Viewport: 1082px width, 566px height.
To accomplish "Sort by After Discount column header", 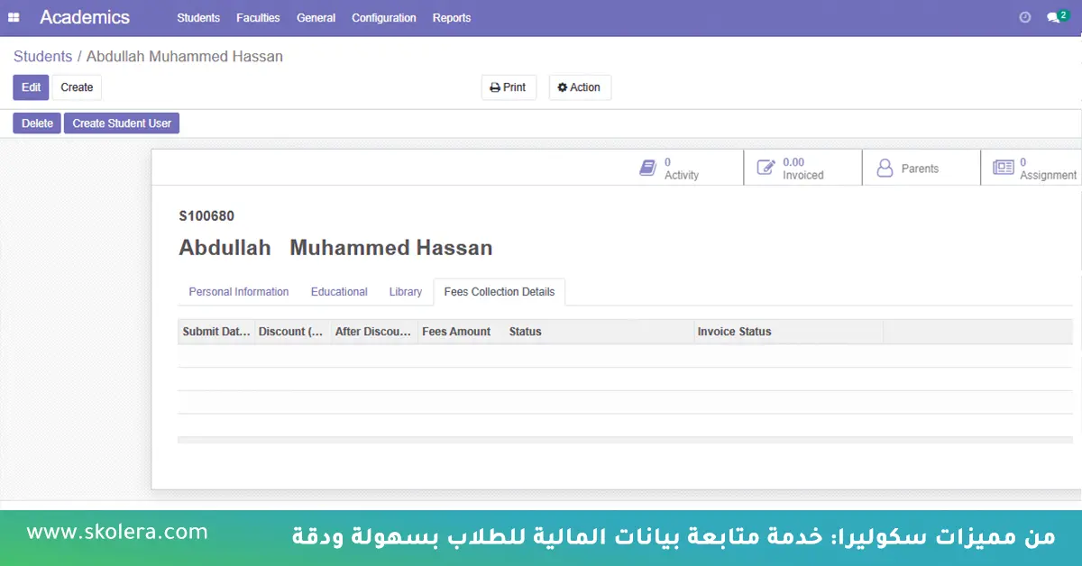I will (x=374, y=332).
